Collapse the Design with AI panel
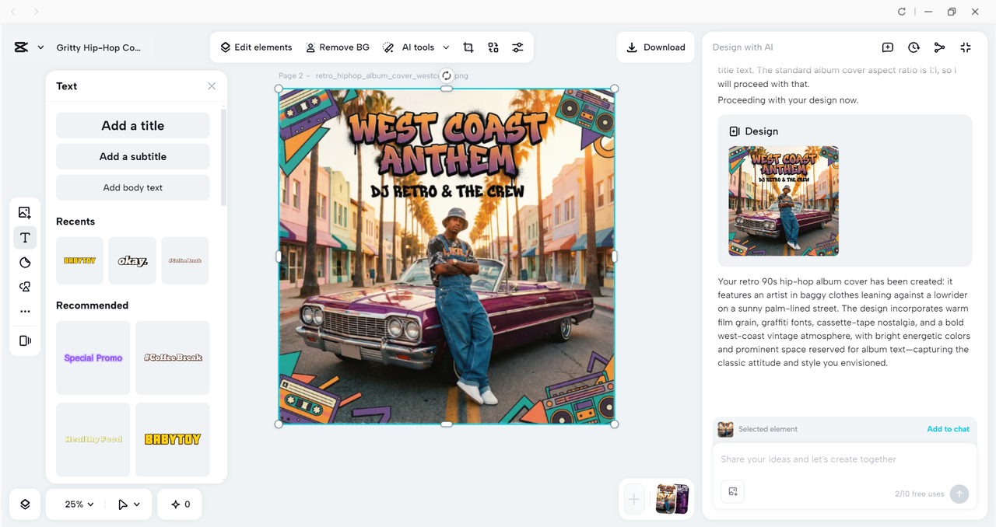 coord(965,47)
